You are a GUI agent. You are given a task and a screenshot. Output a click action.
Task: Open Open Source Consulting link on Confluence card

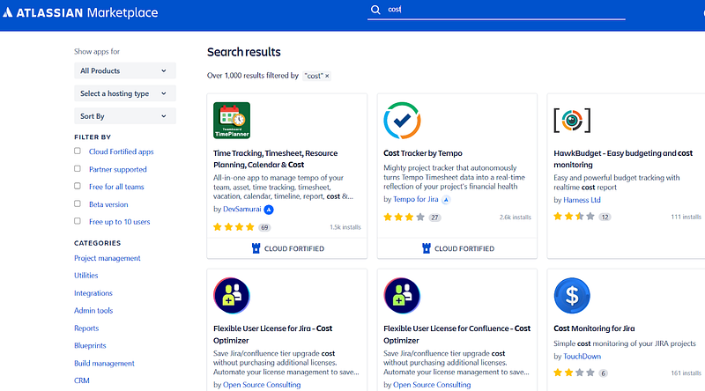[x=432, y=385]
